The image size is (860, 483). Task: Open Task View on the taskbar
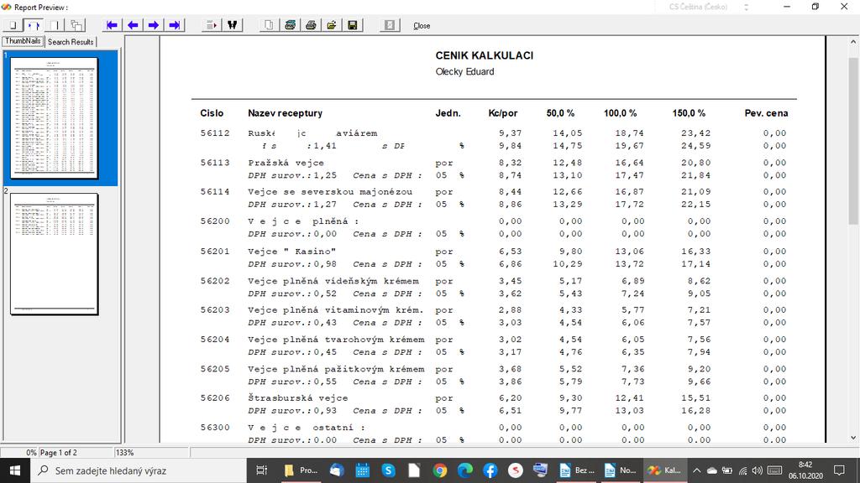(262, 470)
